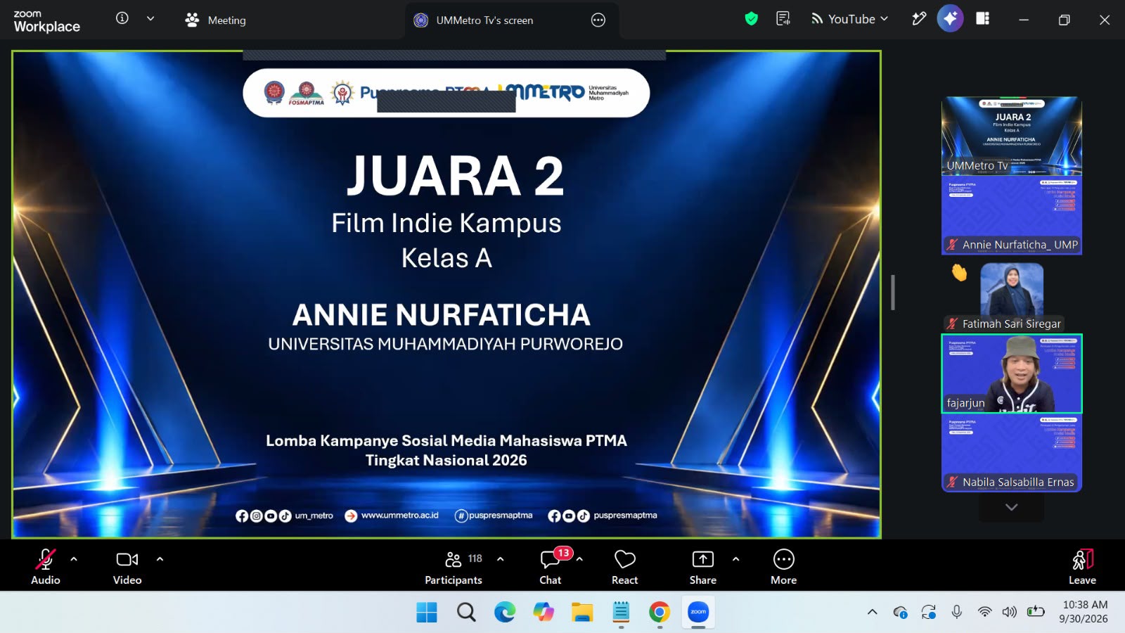Screen dimensions: 1125x633
Task: Change the gallery view layout
Action: (x=983, y=19)
